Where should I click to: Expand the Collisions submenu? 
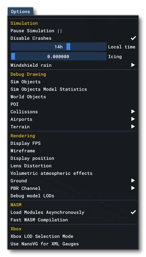(73, 112)
